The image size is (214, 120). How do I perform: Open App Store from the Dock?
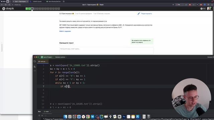click(x=137, y=117)
